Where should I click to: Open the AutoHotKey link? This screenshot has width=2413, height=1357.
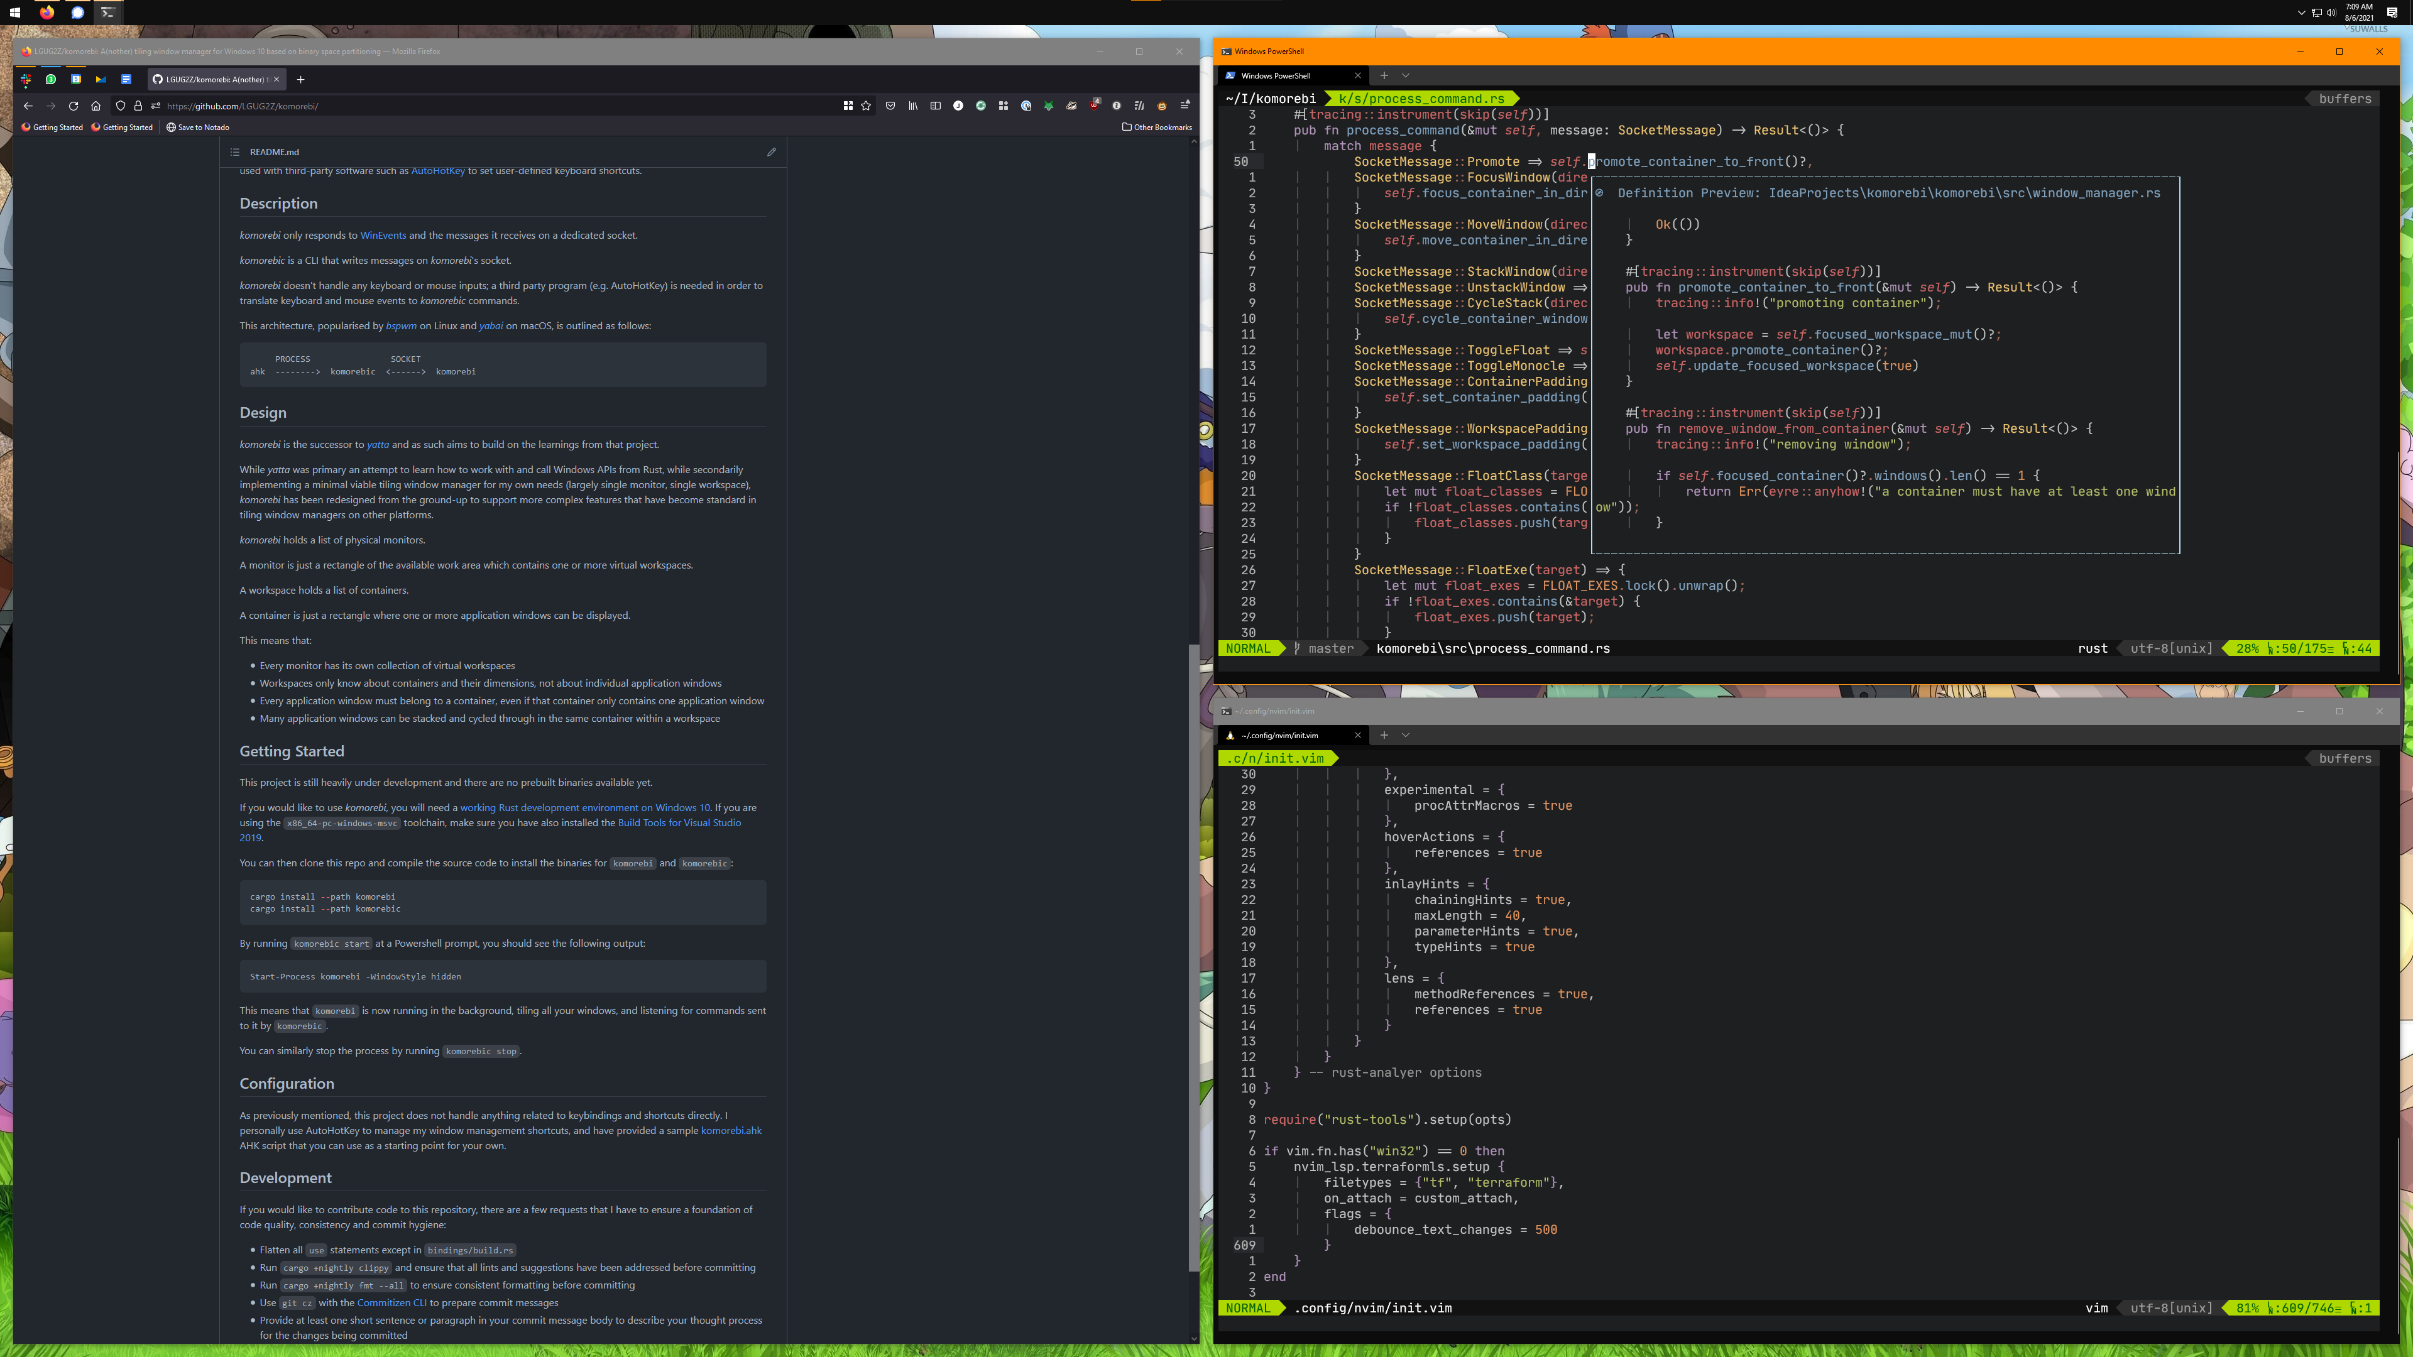point(437,170)
